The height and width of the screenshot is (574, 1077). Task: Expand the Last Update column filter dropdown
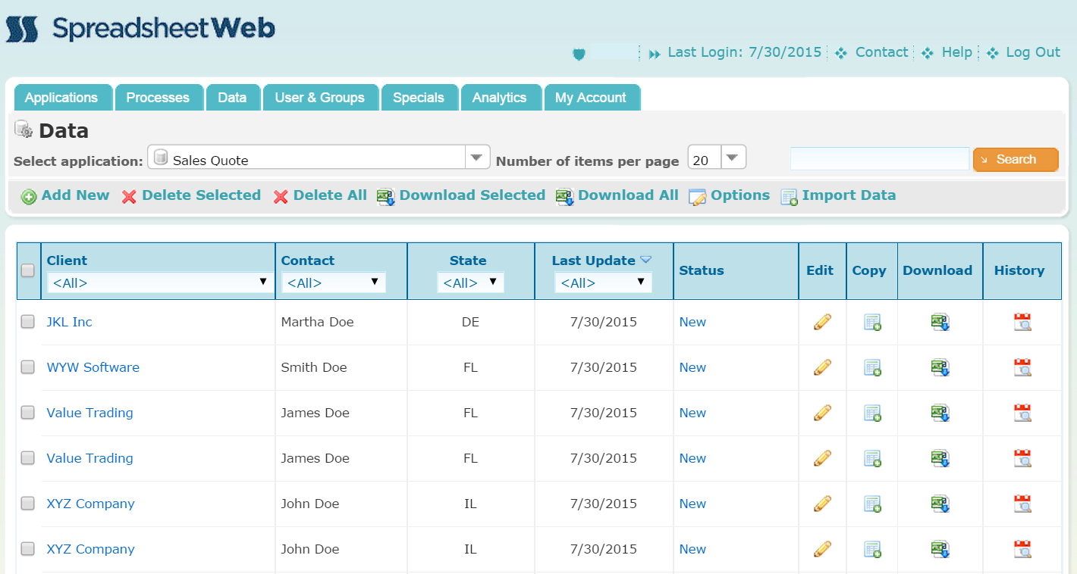tap(603, 282)
